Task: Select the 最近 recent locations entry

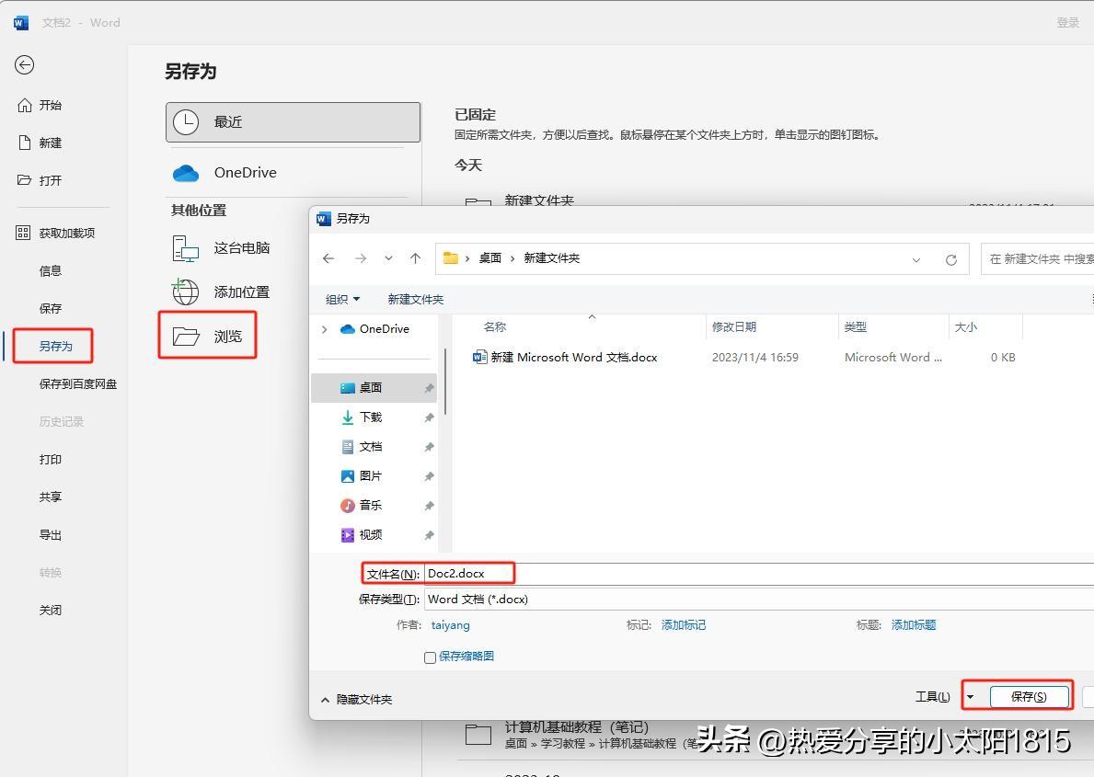Action: point(293,122)
